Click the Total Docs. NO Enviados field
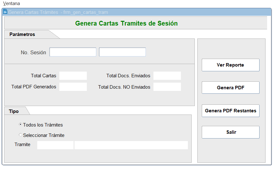The image size is (275, 171). point(167,87)
